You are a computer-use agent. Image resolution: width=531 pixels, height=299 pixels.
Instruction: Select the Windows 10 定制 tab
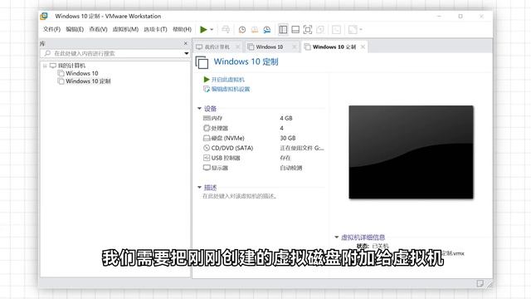point(334,47)
